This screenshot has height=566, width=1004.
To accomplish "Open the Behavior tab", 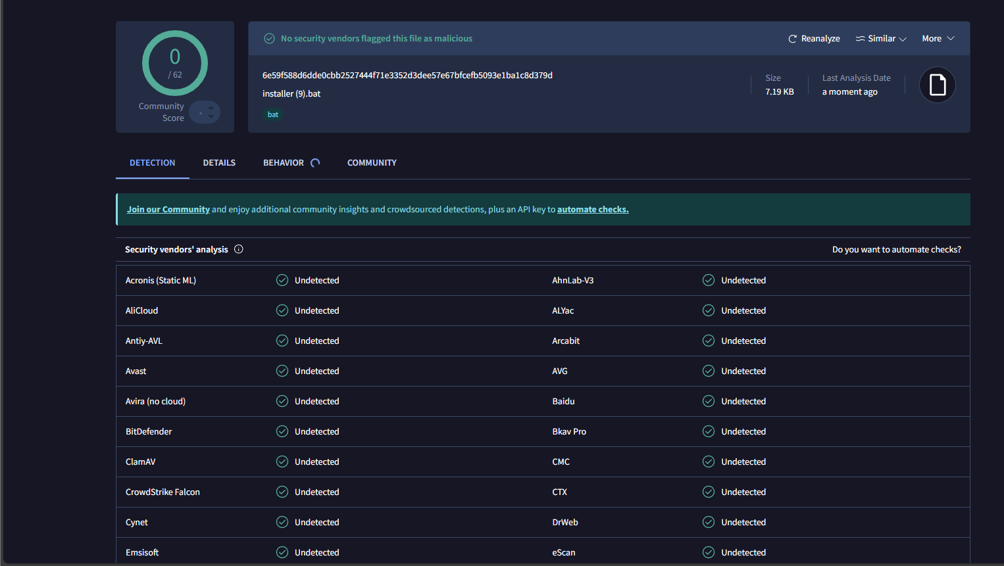I will (x=284, y=162).
